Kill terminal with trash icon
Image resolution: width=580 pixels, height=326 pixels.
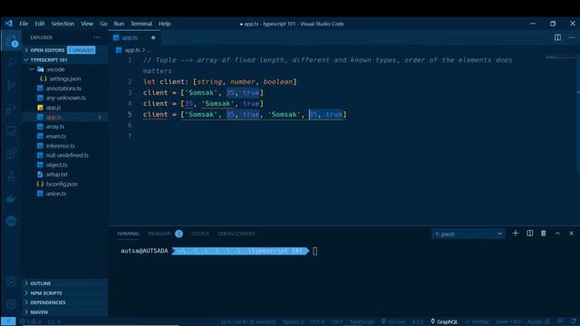pyautogui.click(x=544, y=234)
